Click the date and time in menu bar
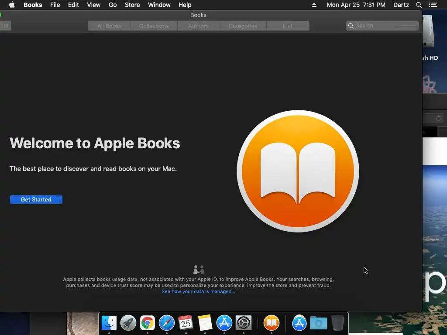This screenshot has width=447, height=335. click(356, 5)
